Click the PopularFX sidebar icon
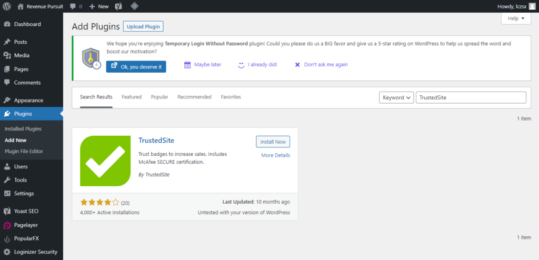Viewport: 539px width, 260px height. coord(7,238)
